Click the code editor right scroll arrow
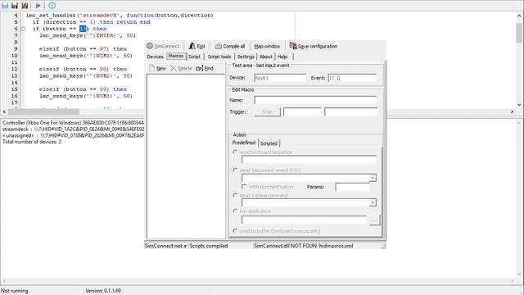Image resolution: width=524 pixels, height=295 pixels. coord(512,111)
